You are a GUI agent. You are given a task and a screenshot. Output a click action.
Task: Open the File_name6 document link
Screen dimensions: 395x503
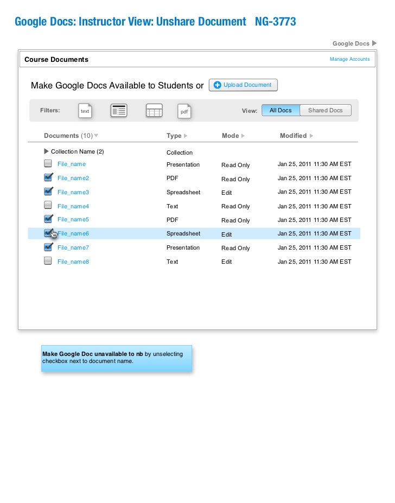pyautogui.click(x=73, y=233)
